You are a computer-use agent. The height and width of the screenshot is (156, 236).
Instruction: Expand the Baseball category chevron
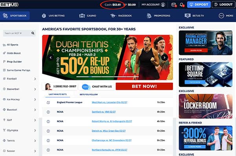click(35, 110)
